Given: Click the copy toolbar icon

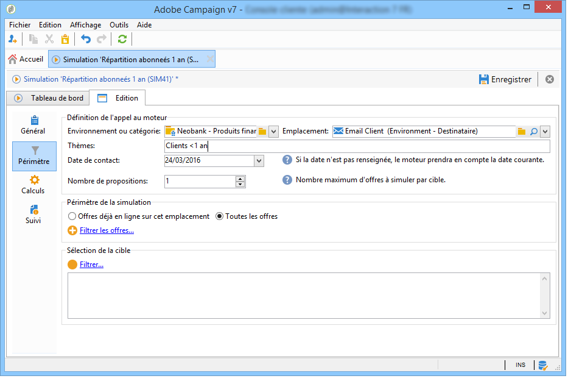Looking at the screenshot, I should click(33, 39).
